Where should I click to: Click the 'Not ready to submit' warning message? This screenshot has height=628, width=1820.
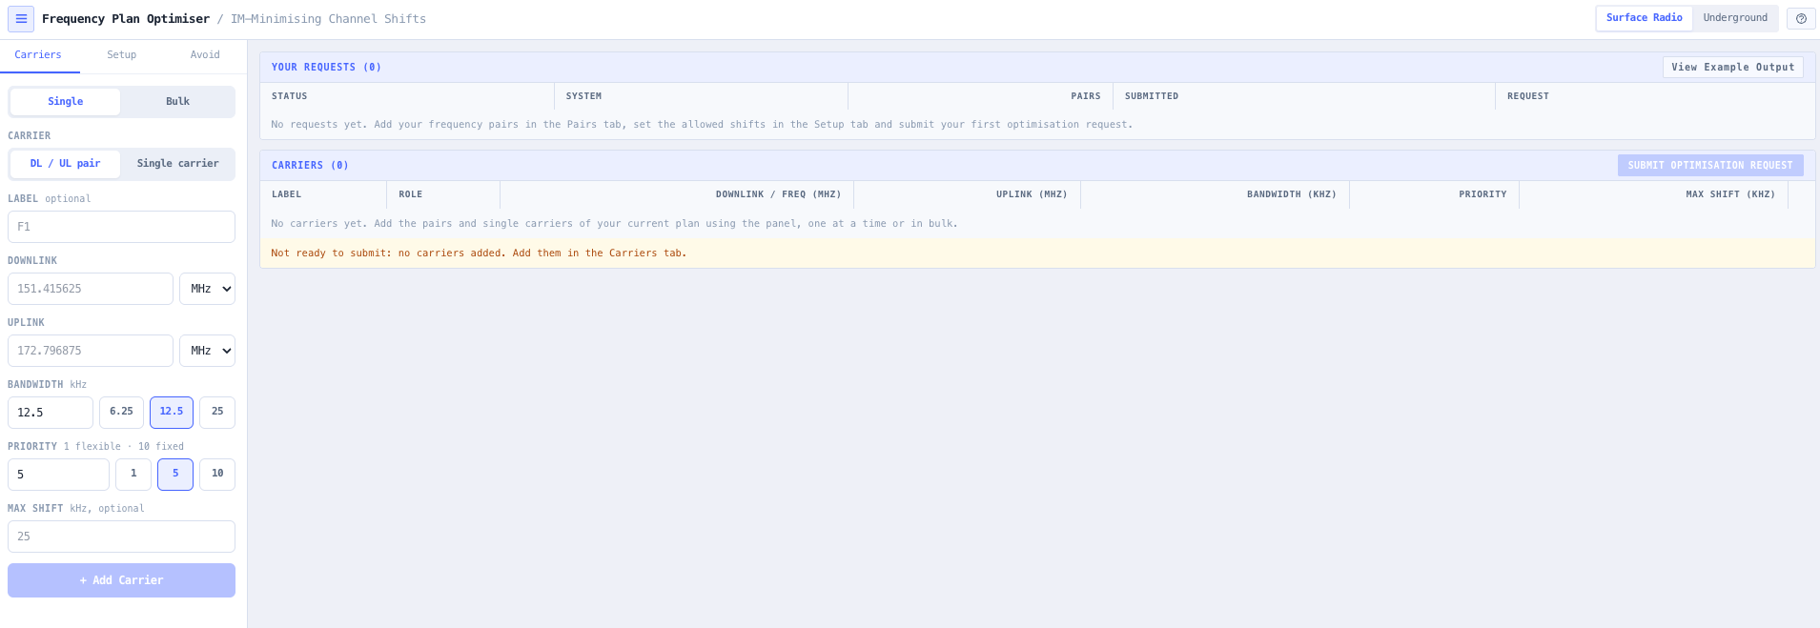[479, 253]
